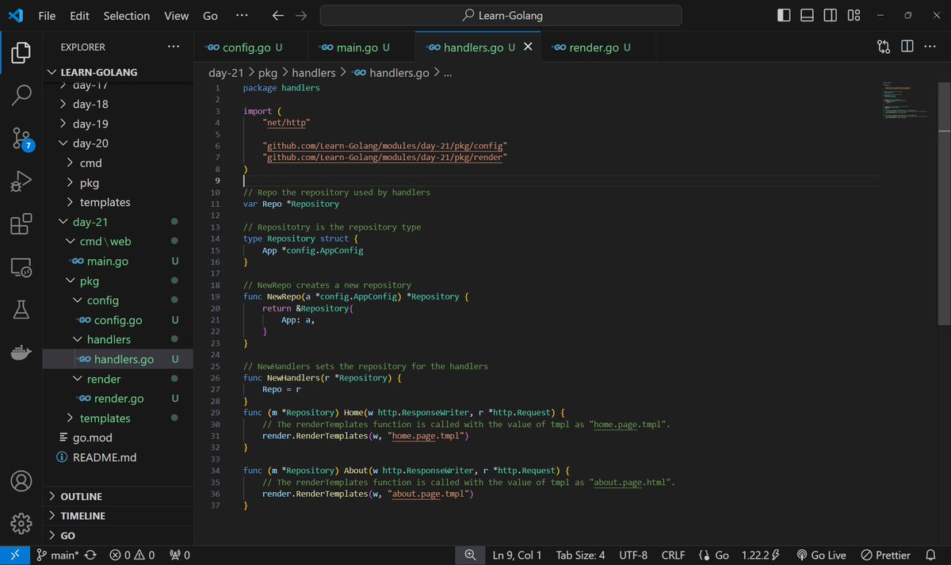The width and height of the screenshot is (951, 565).
Task: Change Tab Size: 4 setting
Action: pos(581,555)
